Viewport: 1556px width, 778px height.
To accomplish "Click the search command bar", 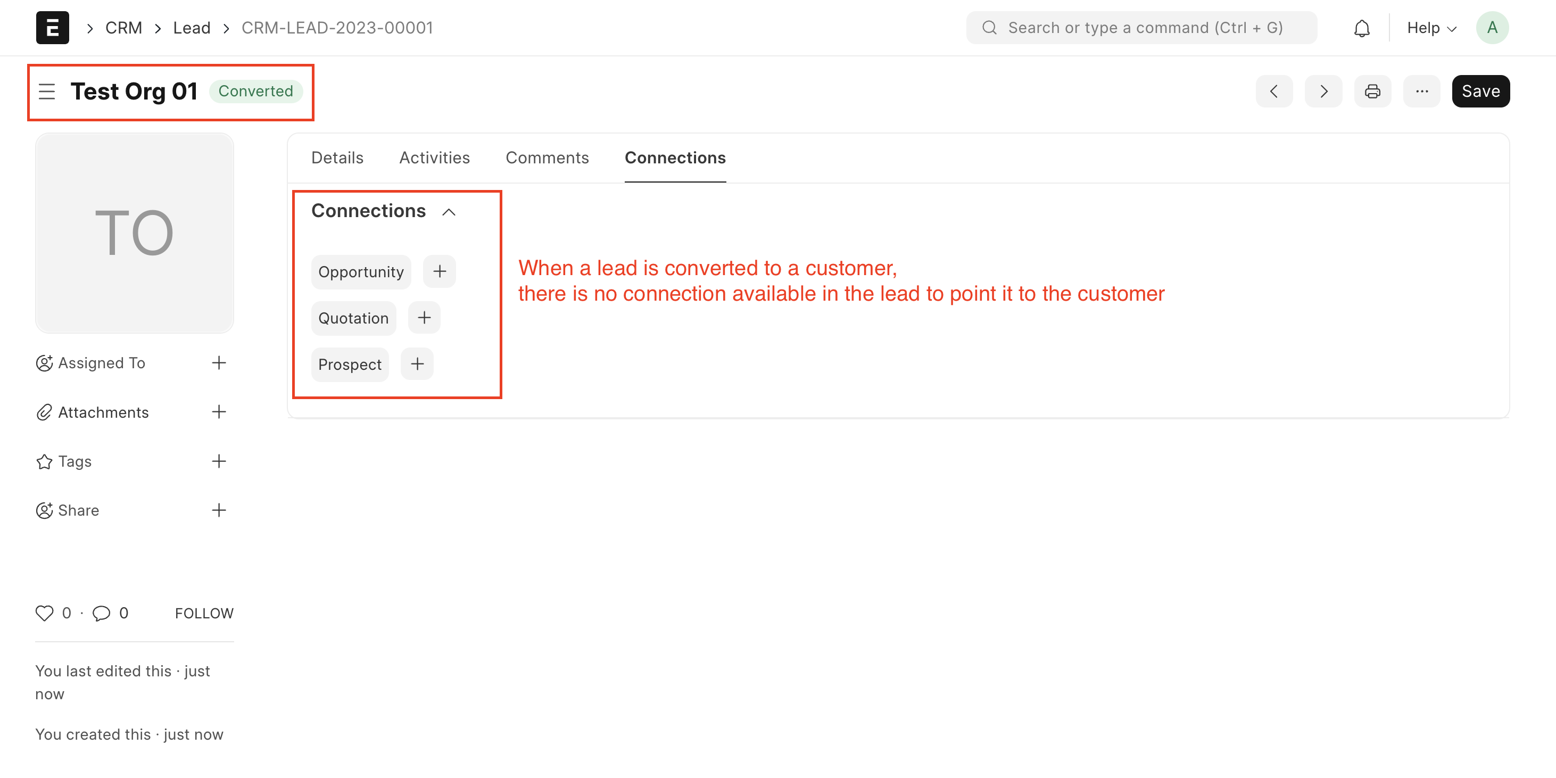I will [1141, 27].
